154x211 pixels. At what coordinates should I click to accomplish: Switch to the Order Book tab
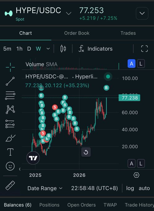(77, 33)
